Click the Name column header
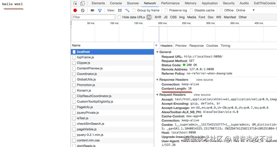This screenshot has width=277, height=147. 112,45
